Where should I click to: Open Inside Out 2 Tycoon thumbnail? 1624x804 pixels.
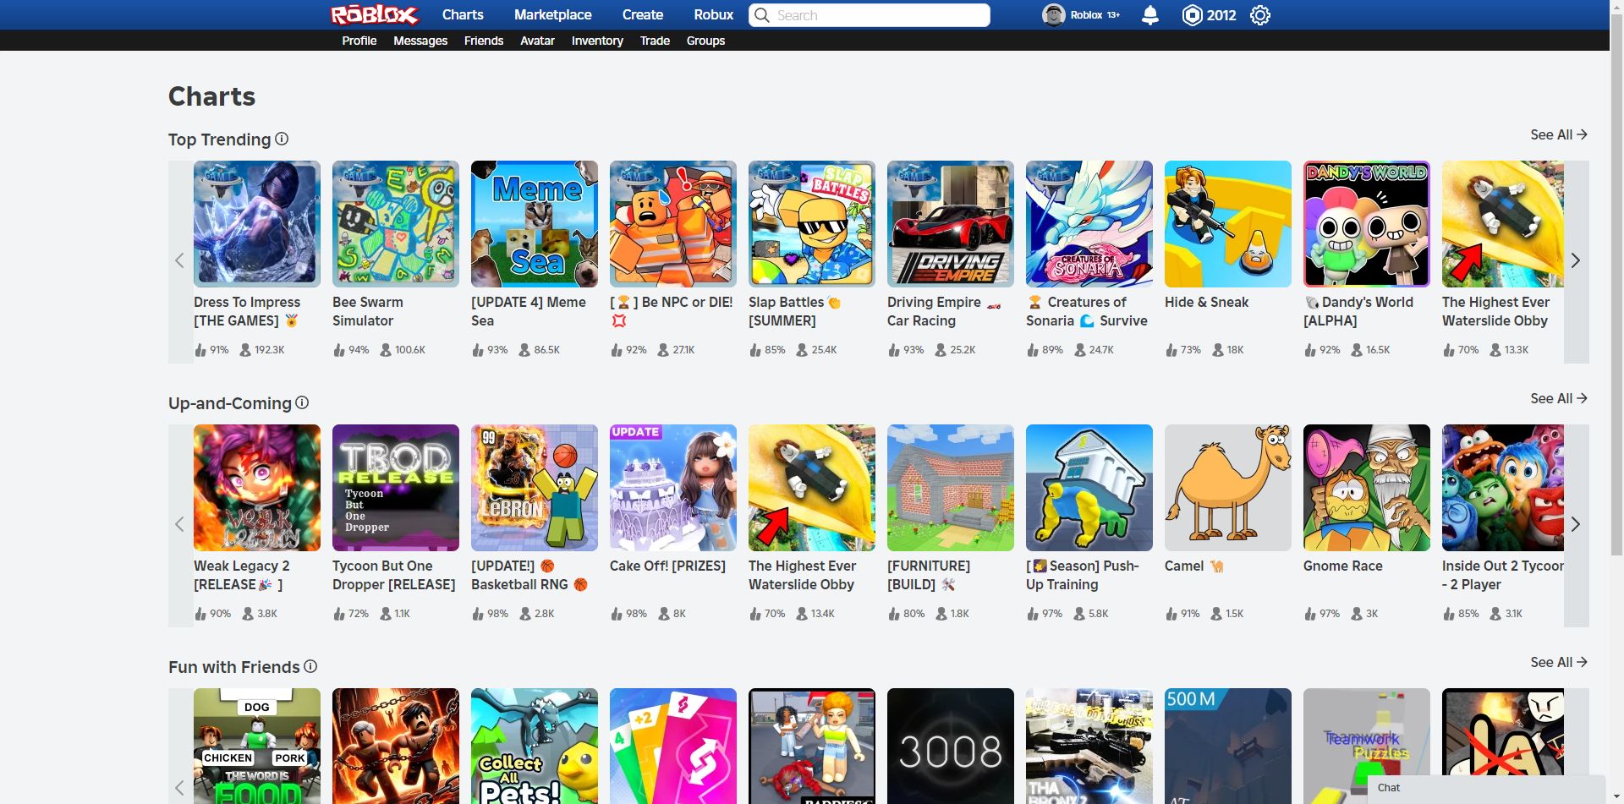pyautogui.click(x=1503, y=488)
